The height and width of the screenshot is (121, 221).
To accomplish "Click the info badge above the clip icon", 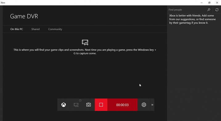I will [x=80, y=100].
